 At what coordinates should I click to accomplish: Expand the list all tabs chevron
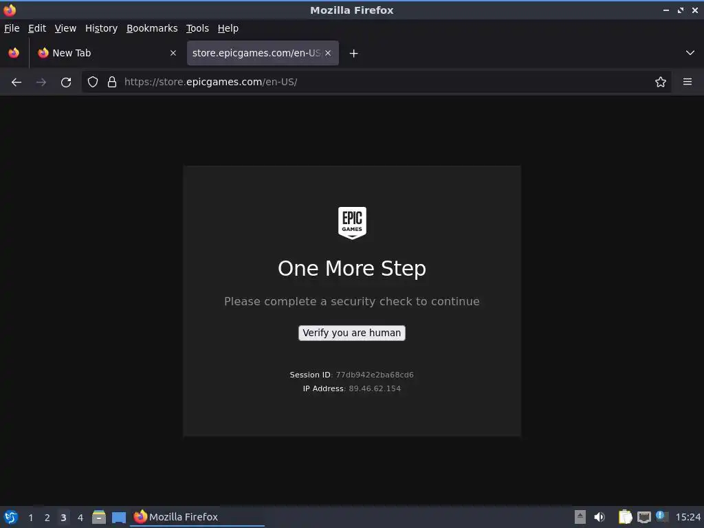(690, 53)
